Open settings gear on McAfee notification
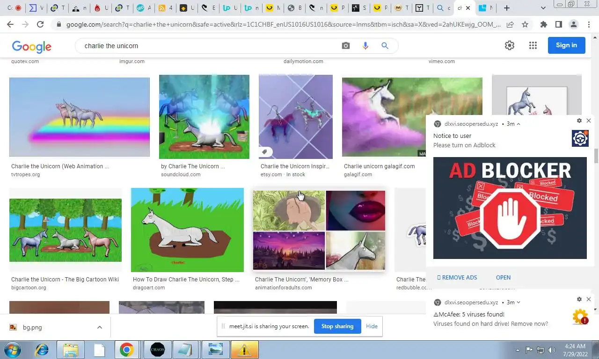 tap(579, 299)
